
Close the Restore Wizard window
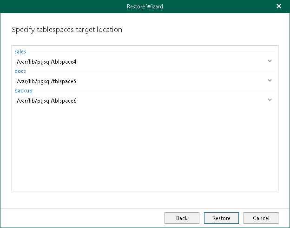278,7
